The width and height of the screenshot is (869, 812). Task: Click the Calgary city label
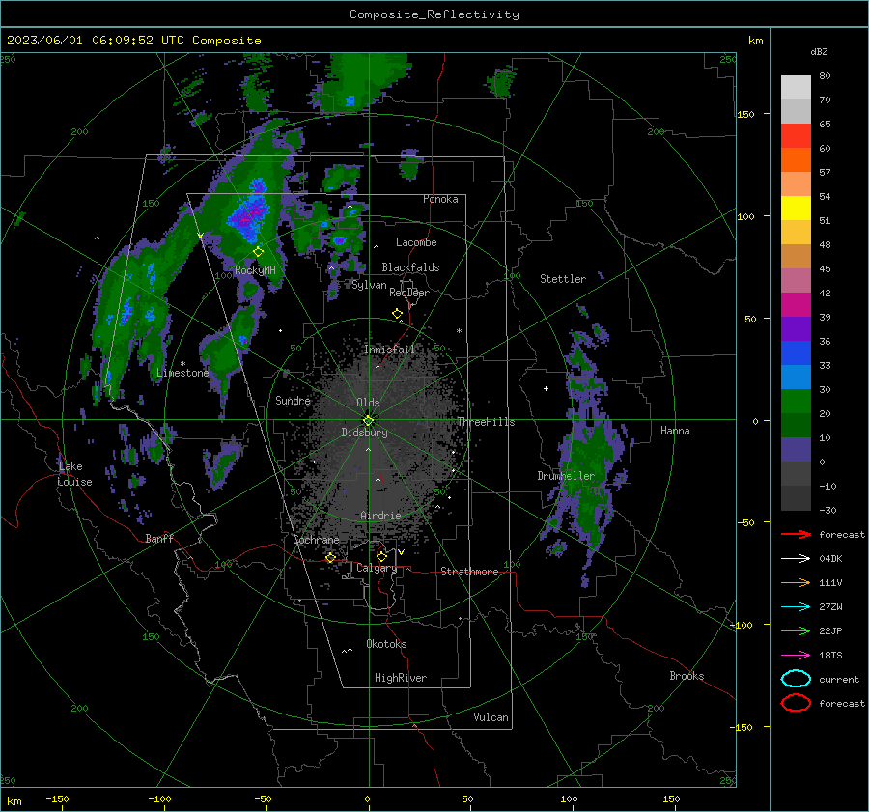pyautogui.click(x=377, y=568)
